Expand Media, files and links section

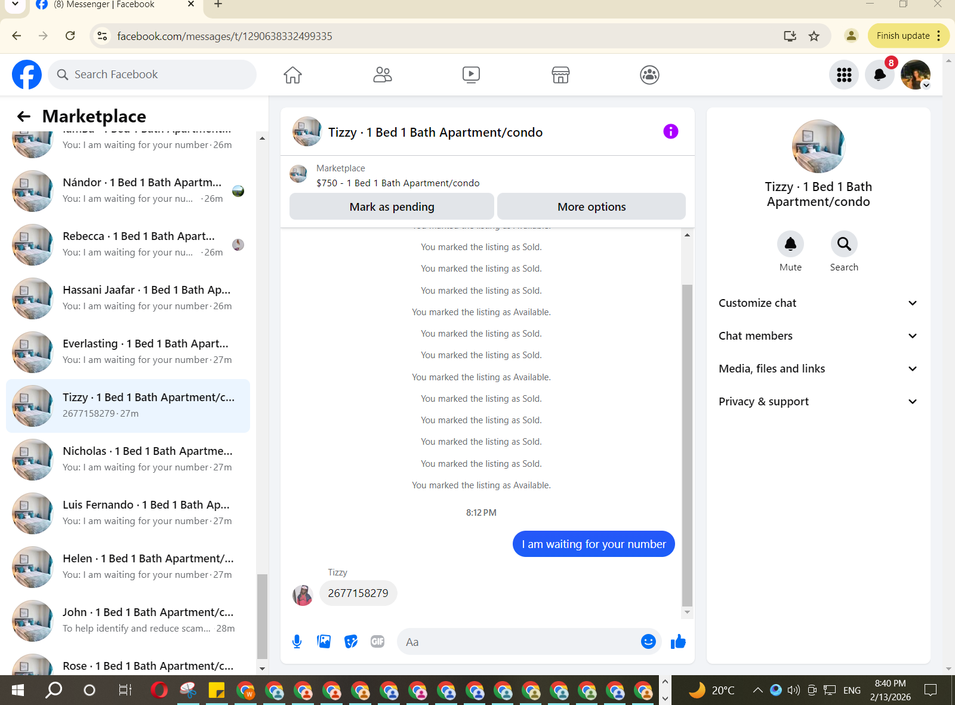point(818,368)
